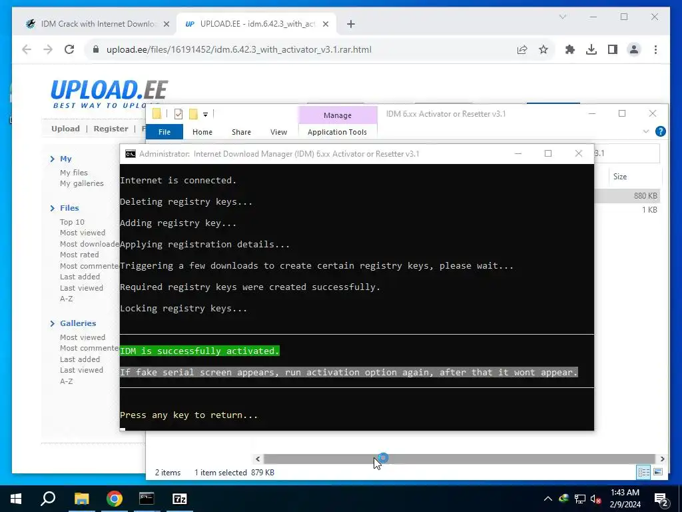Open notification center icon
This screenshot has width=682, height=512.
(x=661, y=499)
